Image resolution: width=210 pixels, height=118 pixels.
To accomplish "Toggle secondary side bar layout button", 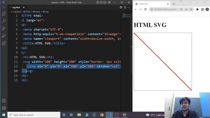I will (105, 2).
